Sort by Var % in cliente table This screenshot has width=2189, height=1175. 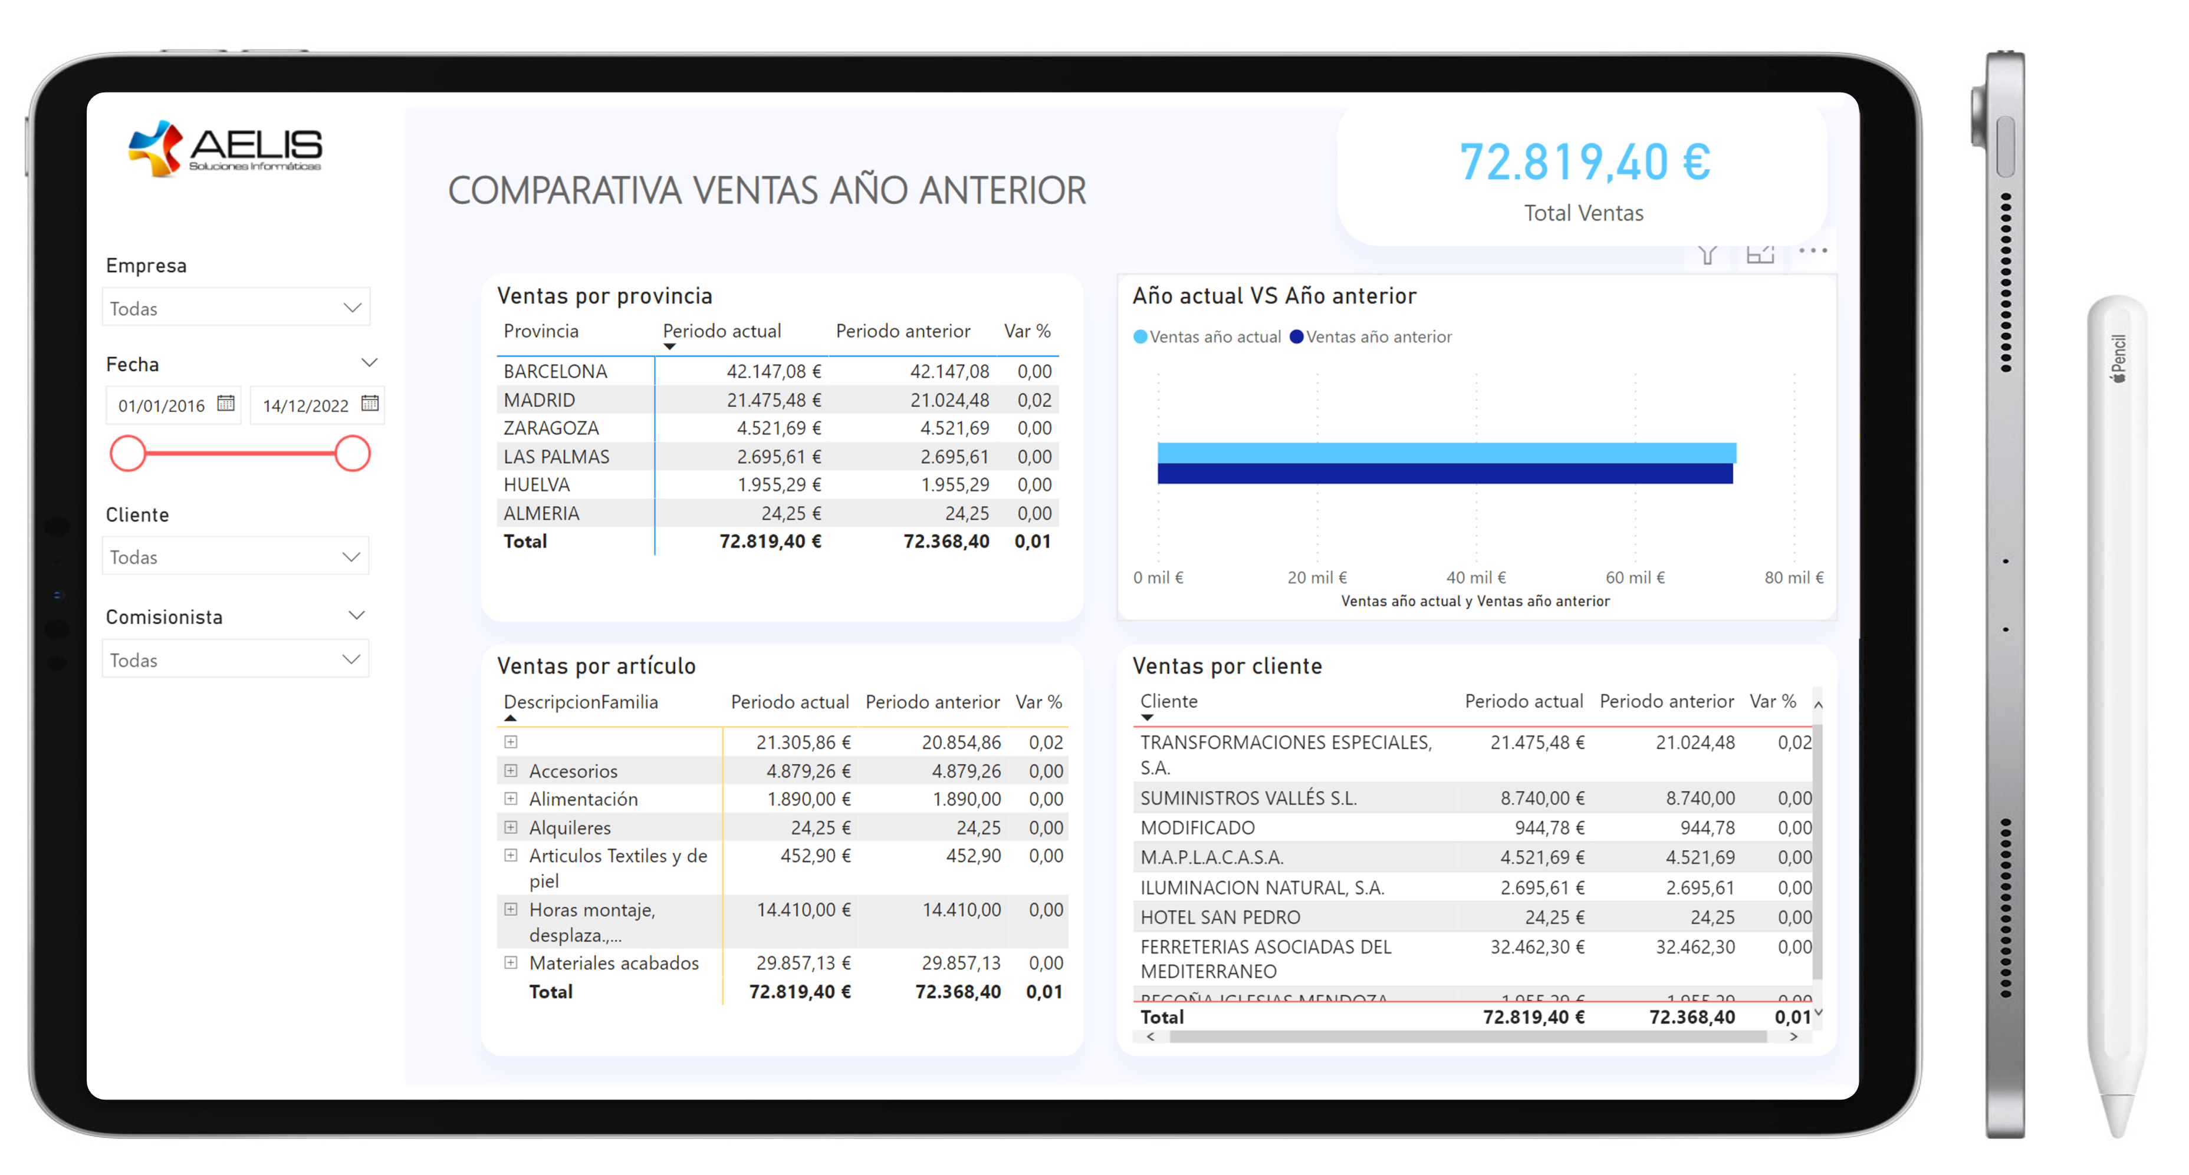pyautogui.click(x=1773, y=701)
